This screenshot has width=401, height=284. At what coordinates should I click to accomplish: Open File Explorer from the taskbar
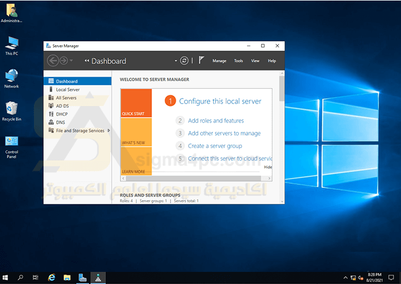point(67,278)
